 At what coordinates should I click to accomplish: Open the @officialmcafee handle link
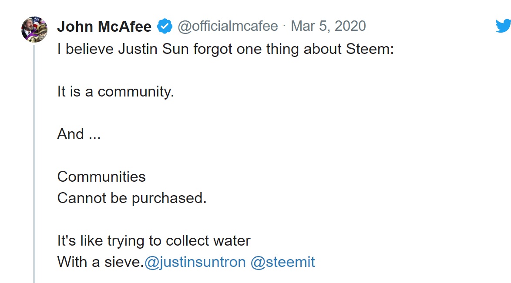228,27
